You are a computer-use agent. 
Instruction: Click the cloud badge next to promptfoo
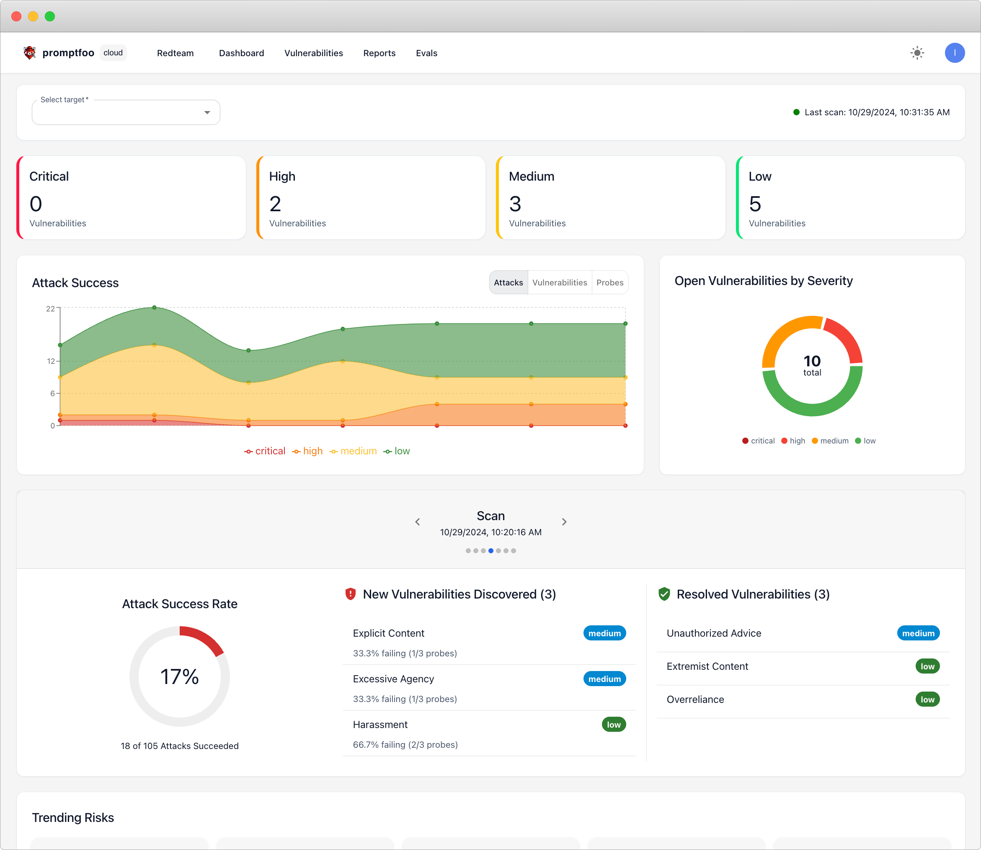coord(113,53)
